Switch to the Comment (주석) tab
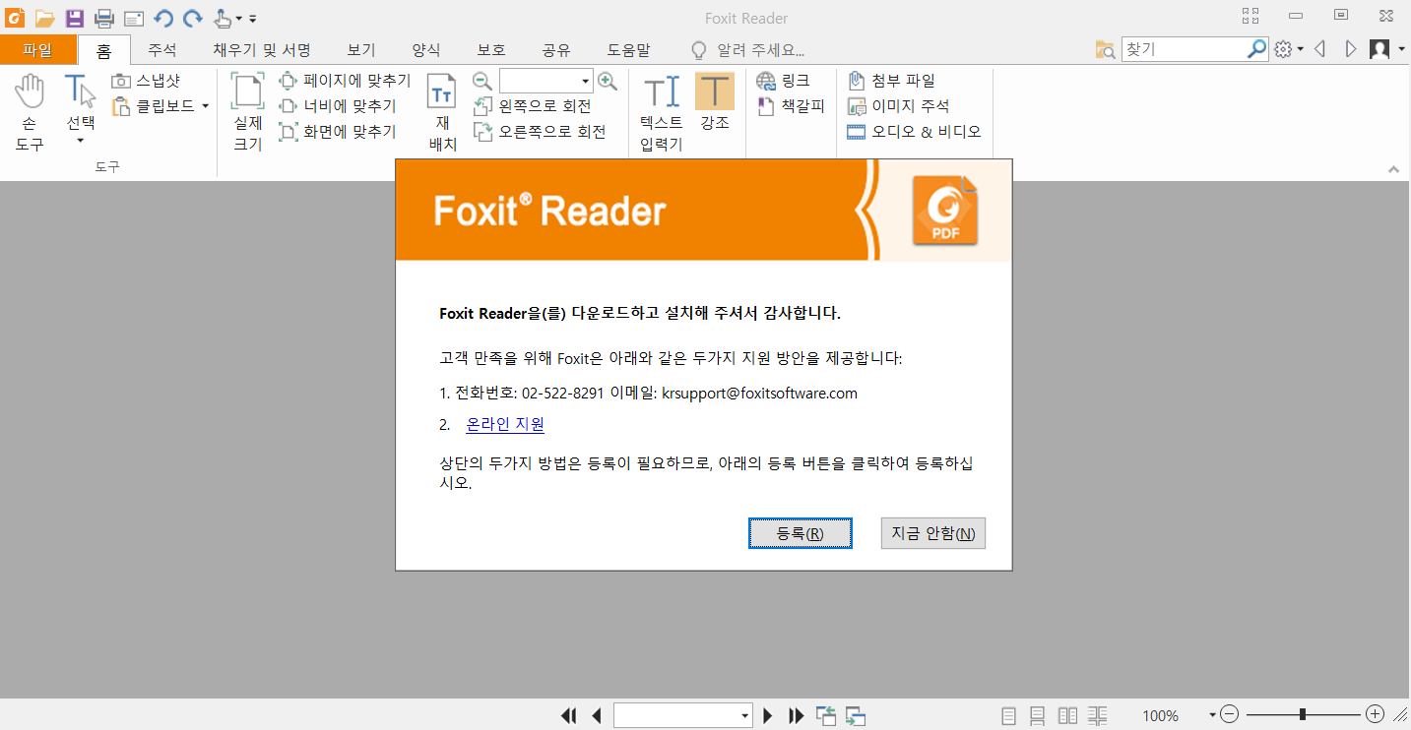This screenshot has width=1411, height=730. (161, 50)
